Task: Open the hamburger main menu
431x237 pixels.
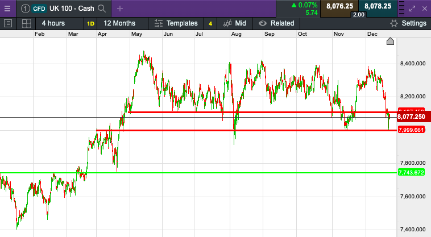Action: 7,9
